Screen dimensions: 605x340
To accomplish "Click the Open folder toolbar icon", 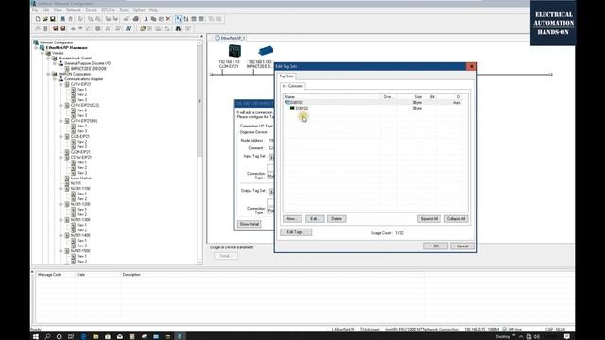I will (45, 19).
